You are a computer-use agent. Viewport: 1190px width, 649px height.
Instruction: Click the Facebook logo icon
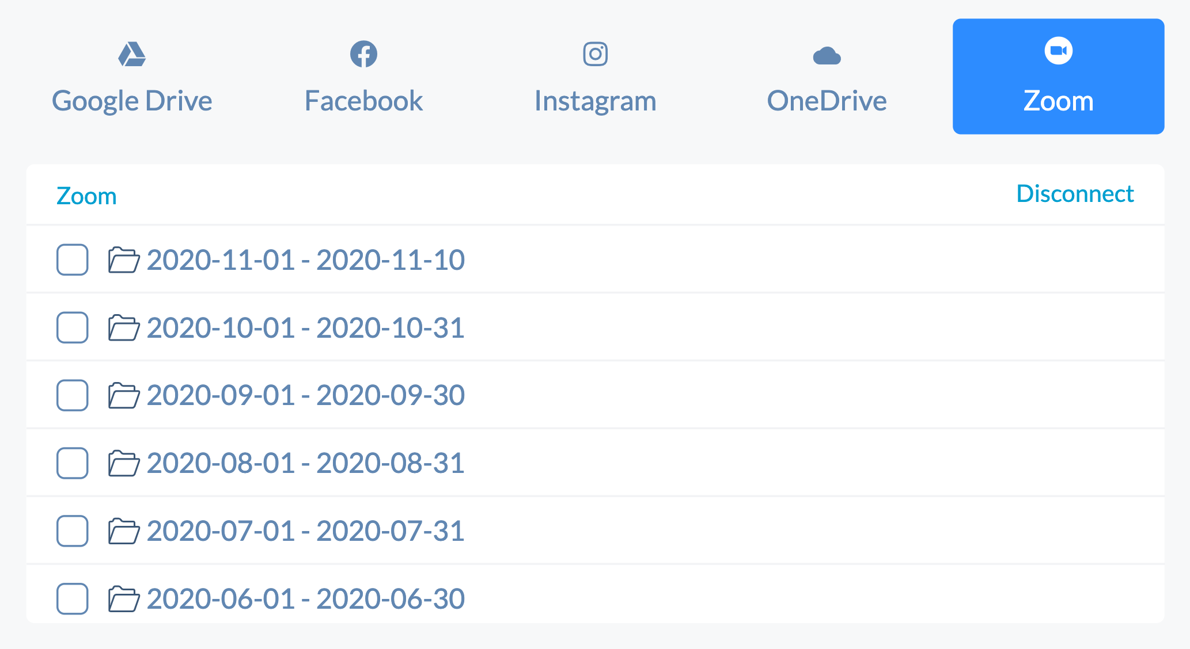click(x=363, y=54)
